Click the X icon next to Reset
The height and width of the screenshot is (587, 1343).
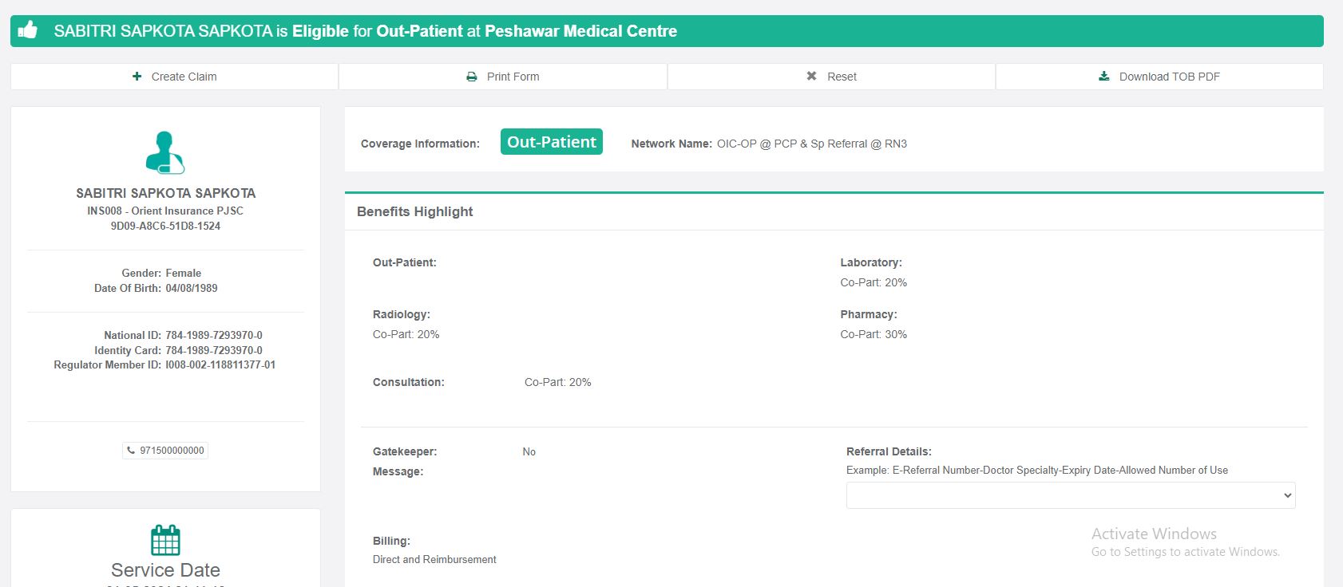click(811, 77)
